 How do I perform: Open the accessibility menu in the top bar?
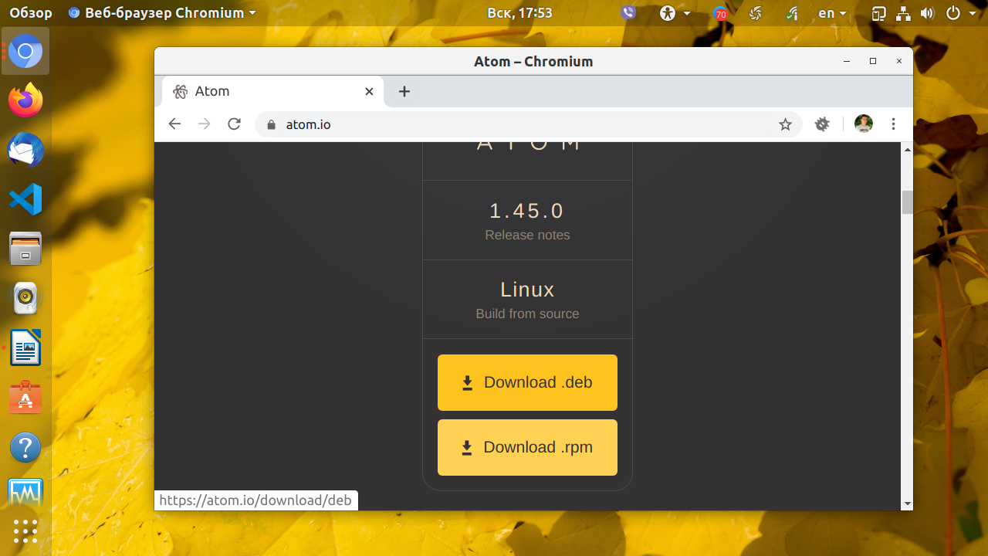[x=675, y=13]
